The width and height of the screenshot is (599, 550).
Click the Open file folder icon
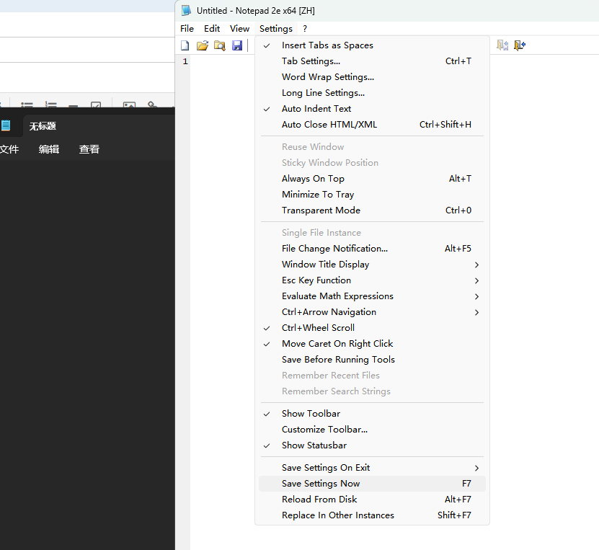tap(202, 45)
